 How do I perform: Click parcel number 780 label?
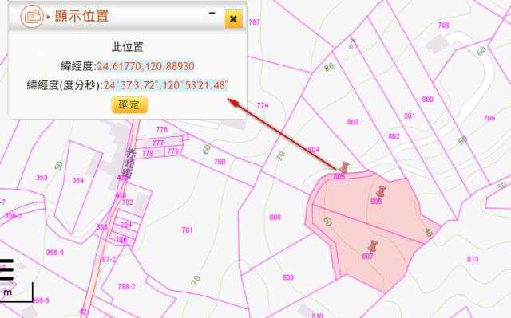click(220, 162)
